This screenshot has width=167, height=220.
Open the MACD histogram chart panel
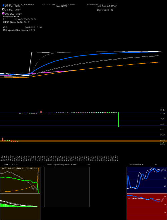coord(20,207)
